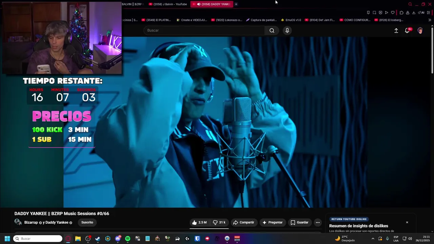This screenshot has width=434, height=244.
Task: Open the YouTube account avatar menu
Action: (x=420, y=30)
